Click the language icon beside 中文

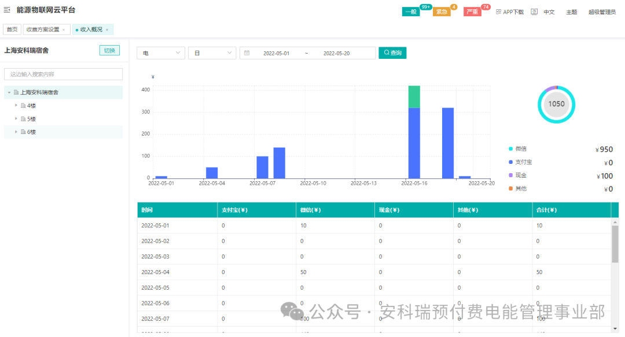534,12
